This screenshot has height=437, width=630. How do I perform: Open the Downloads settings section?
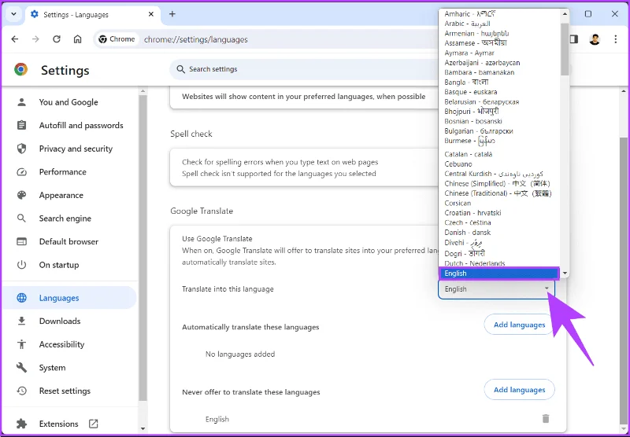60,321
